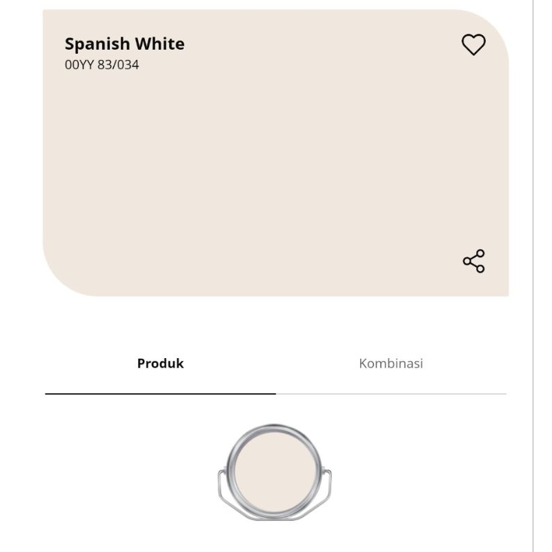Click the share icon
Viewport: 552px width, 552px height.
coord(473,261)
